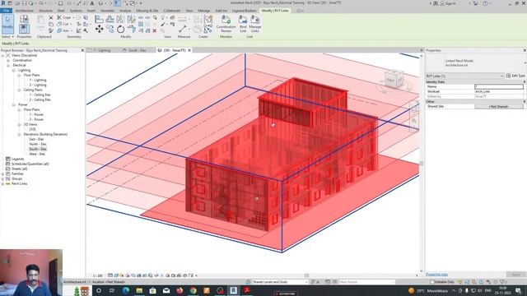The height and width of the screenshot is (296, 527).
Task: Open the Coordination Review tool
Action: (226, 24)
